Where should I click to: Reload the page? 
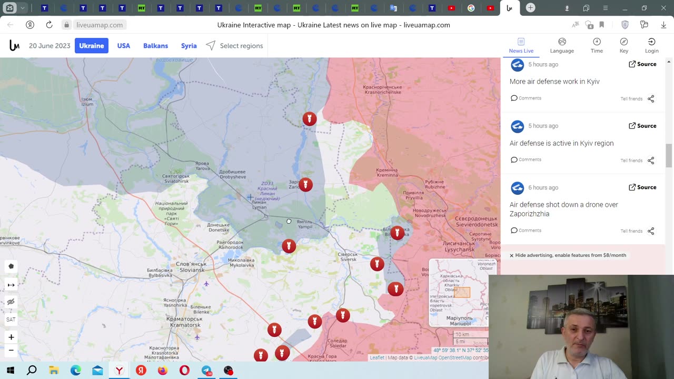(49, 25)
